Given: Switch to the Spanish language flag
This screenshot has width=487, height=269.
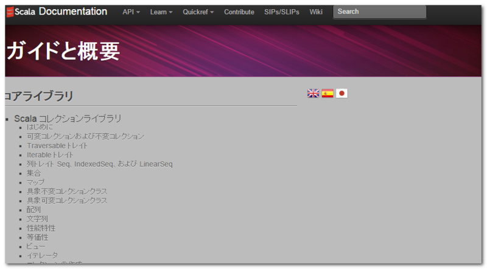Looking at the screenshot, I should click(x=328, y=93).
